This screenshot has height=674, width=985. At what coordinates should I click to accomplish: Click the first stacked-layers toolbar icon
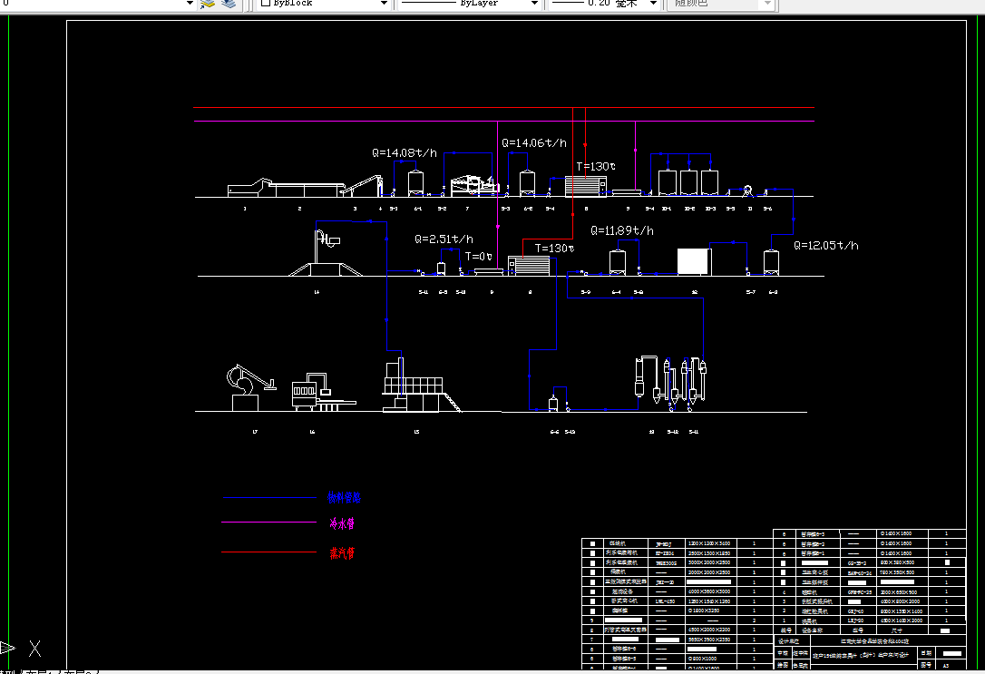[208, 3]
